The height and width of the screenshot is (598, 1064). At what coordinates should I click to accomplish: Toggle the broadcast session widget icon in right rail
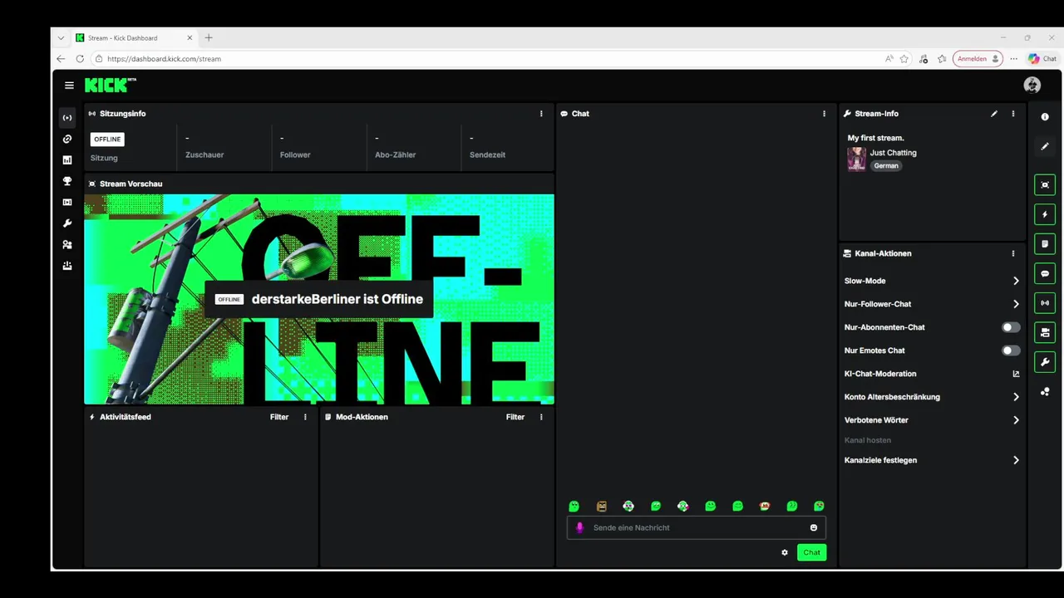(x=1045, y=303)
